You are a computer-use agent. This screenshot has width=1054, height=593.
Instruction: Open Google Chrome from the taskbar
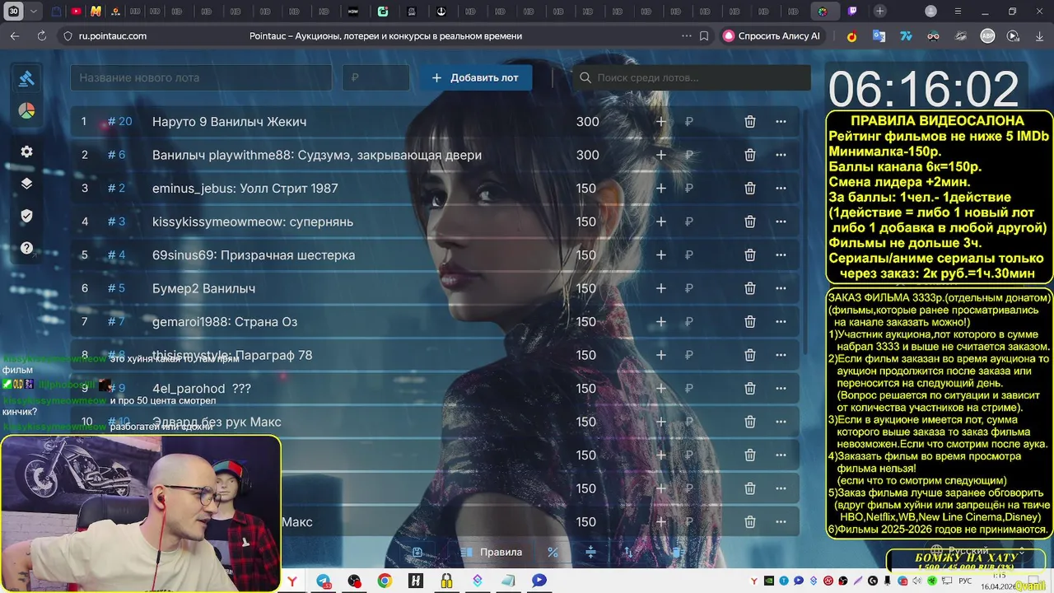tap(385, 581)
